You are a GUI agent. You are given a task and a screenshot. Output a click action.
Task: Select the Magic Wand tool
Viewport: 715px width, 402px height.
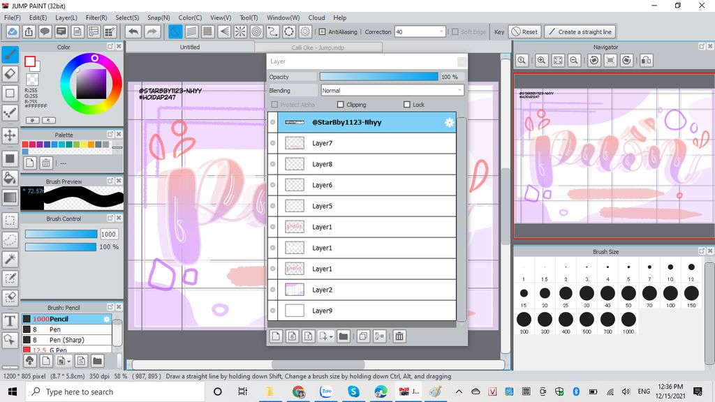click(10, 259)
